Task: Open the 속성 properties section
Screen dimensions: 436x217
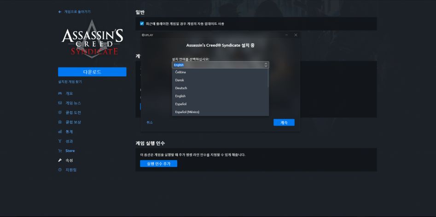Action: [x=69, y=160]
